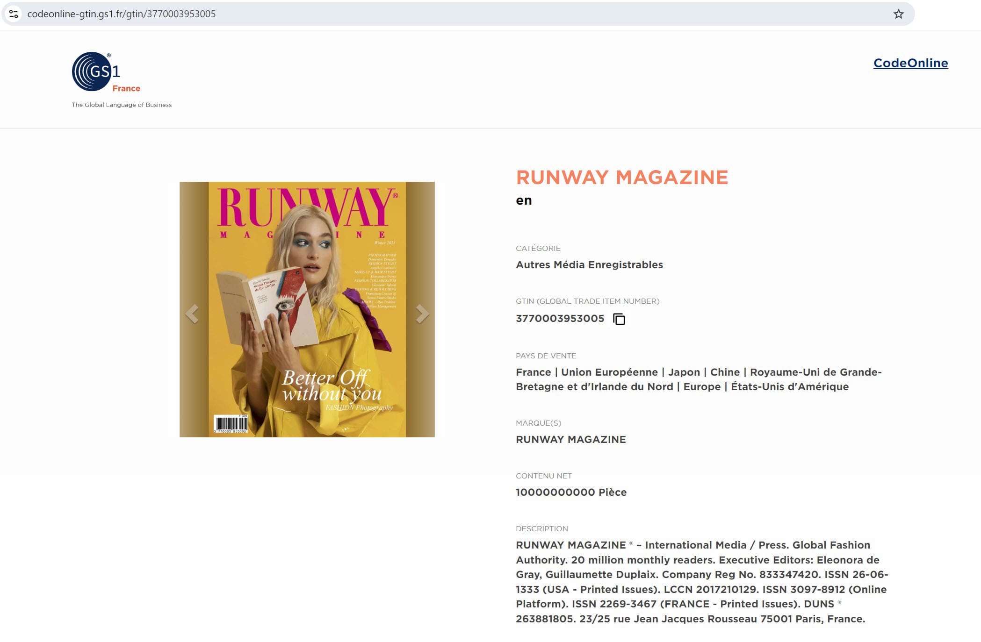The image size is (981, 642).
Task: Click the Runway Magazine cover image
Action: pyautogui.click(x=307, y=309)
